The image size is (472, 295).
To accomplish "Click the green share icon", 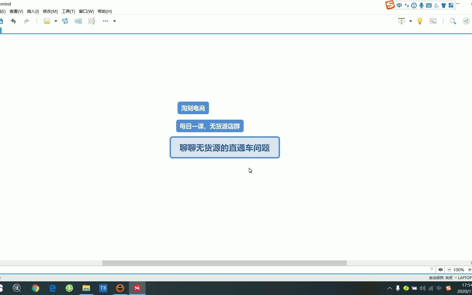I will [x=466, y=21].
